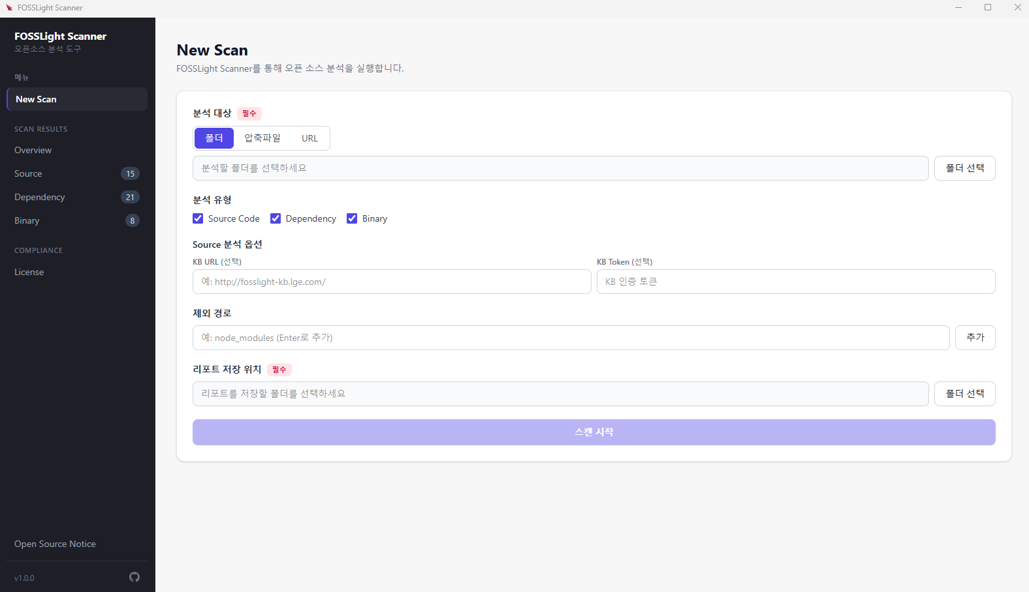Open the GitHub icon link in sidebar footer
This screenshot has width=1029, height=592.
(x=135, y=577)
